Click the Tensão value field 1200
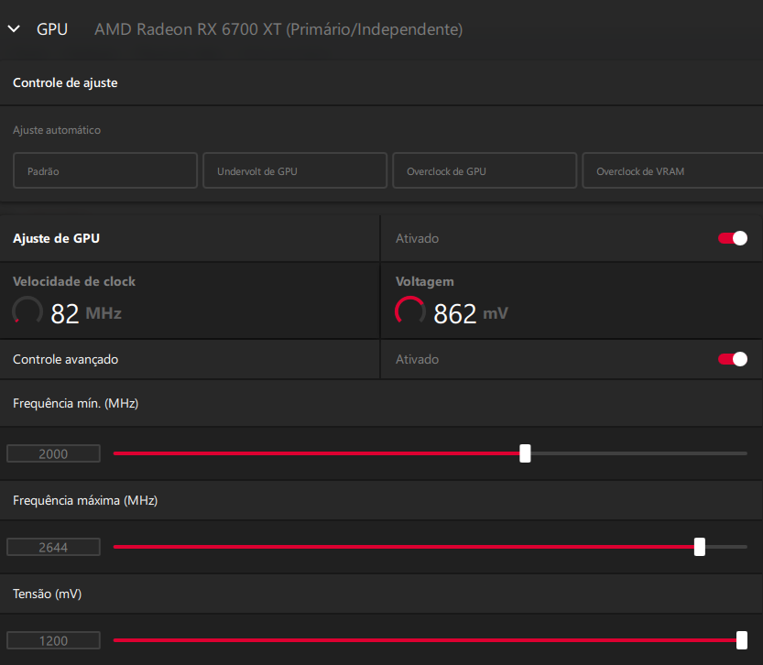This screenshot has width=763, height=665. pyautogui.click(x=53, y=640)
